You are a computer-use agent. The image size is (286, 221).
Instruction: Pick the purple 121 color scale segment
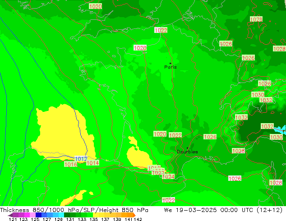14,215
